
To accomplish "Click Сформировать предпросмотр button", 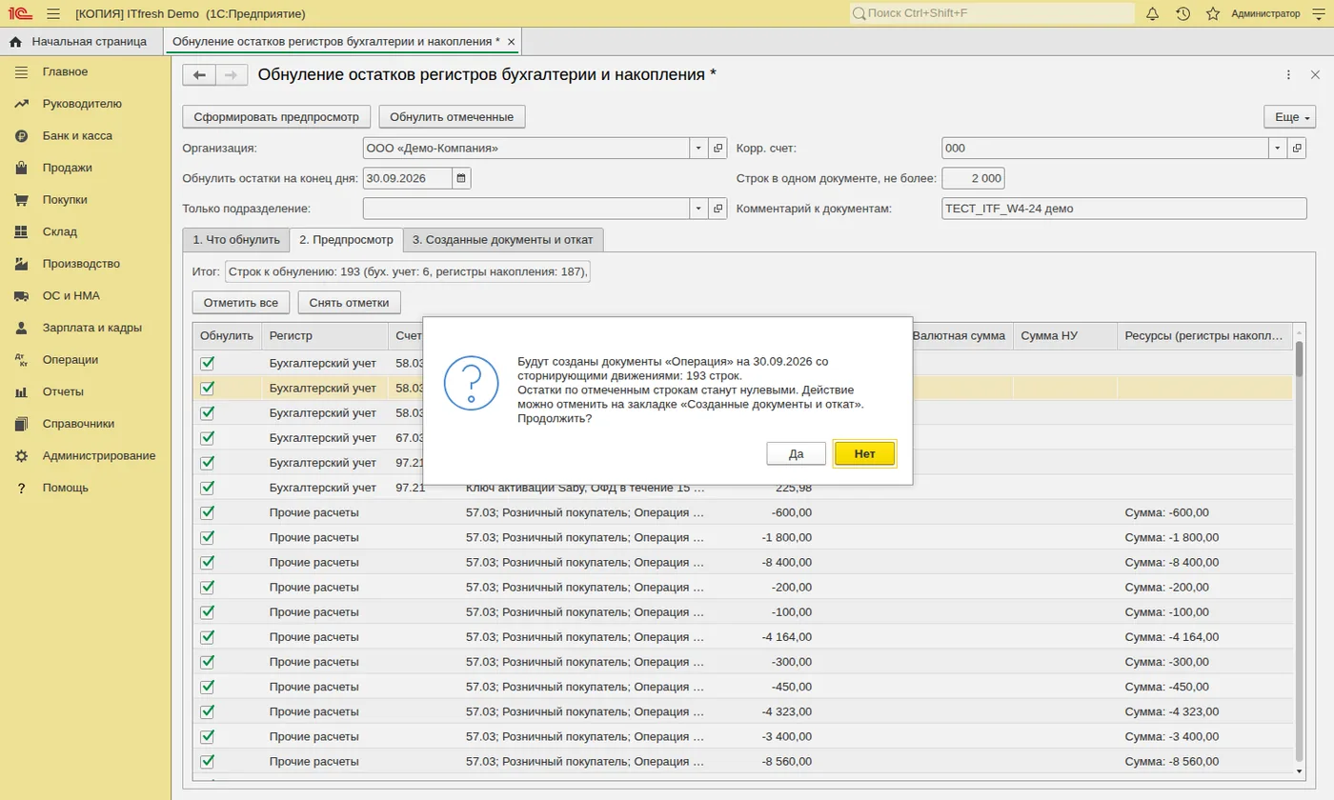I will (276, 117).
